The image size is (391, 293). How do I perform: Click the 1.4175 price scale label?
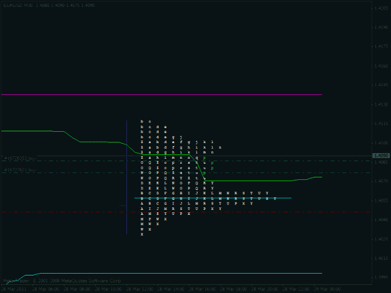pyautogui.click(x=381, y=47)
